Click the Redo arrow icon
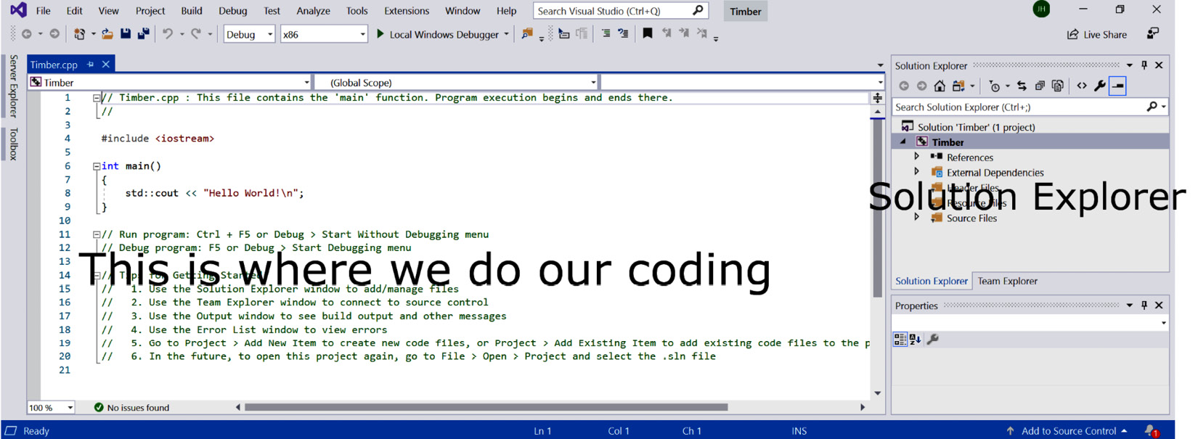 196,34
